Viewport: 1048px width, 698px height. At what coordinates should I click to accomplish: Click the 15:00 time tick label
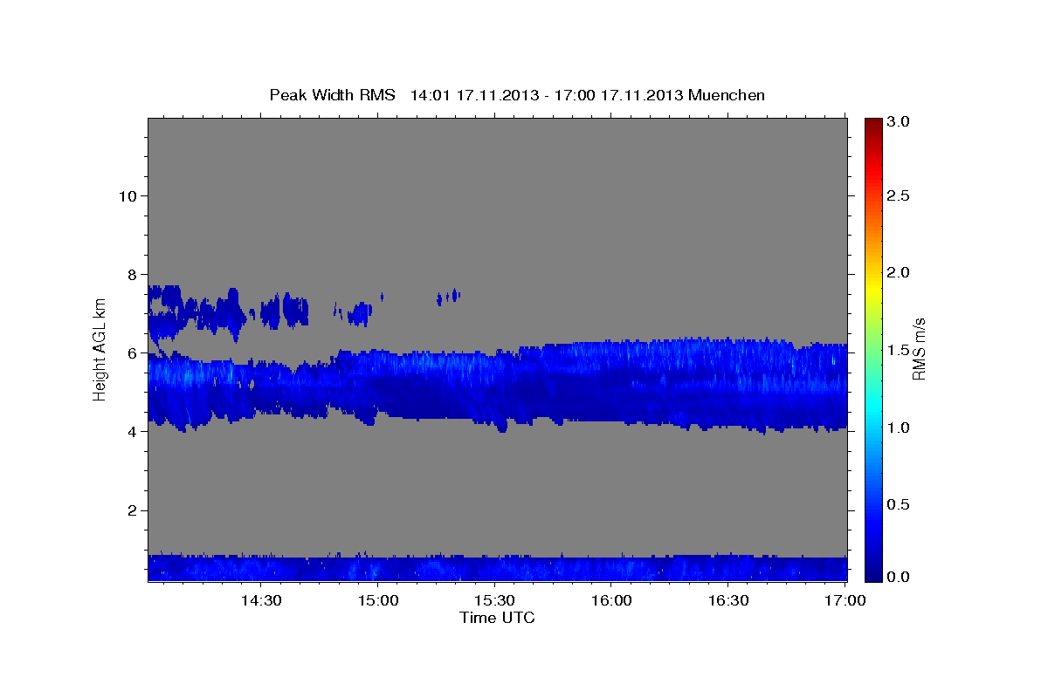(378, 600)
